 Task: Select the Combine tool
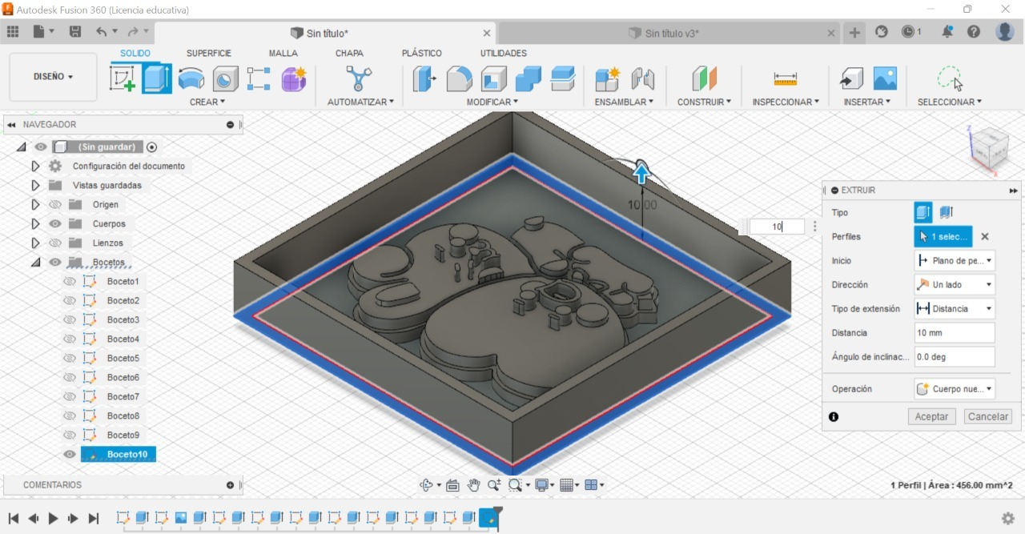pyautogui.click(x=529, y=78)
